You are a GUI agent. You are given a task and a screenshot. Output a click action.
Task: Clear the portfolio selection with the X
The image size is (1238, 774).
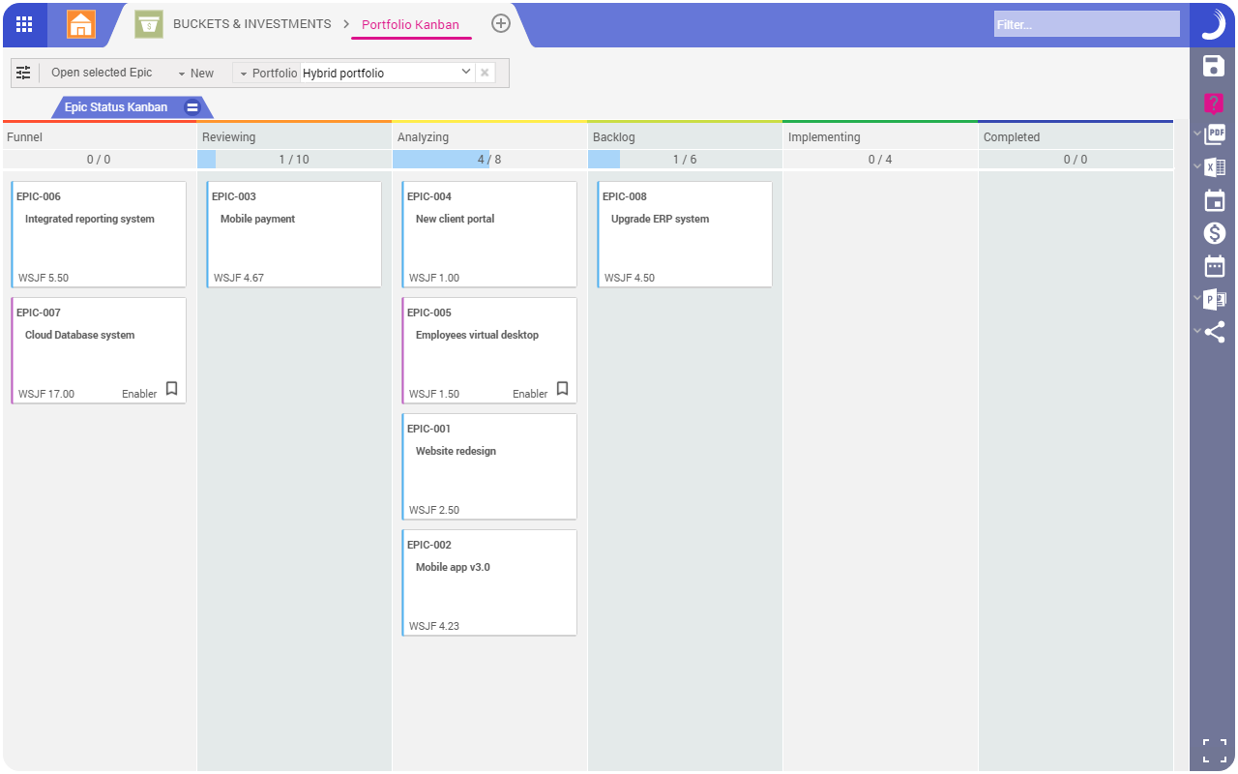point(485,72)
